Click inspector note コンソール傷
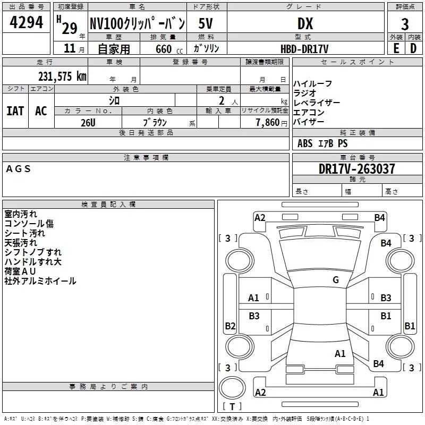 tap(29, 223)
